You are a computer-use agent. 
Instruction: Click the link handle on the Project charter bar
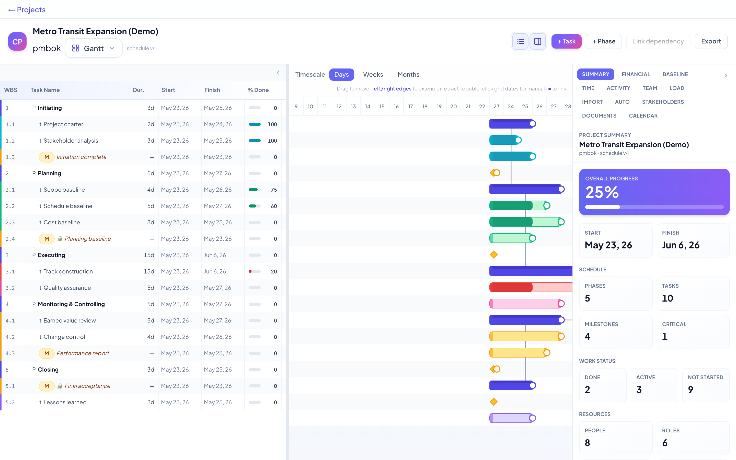tap(518, 140)
